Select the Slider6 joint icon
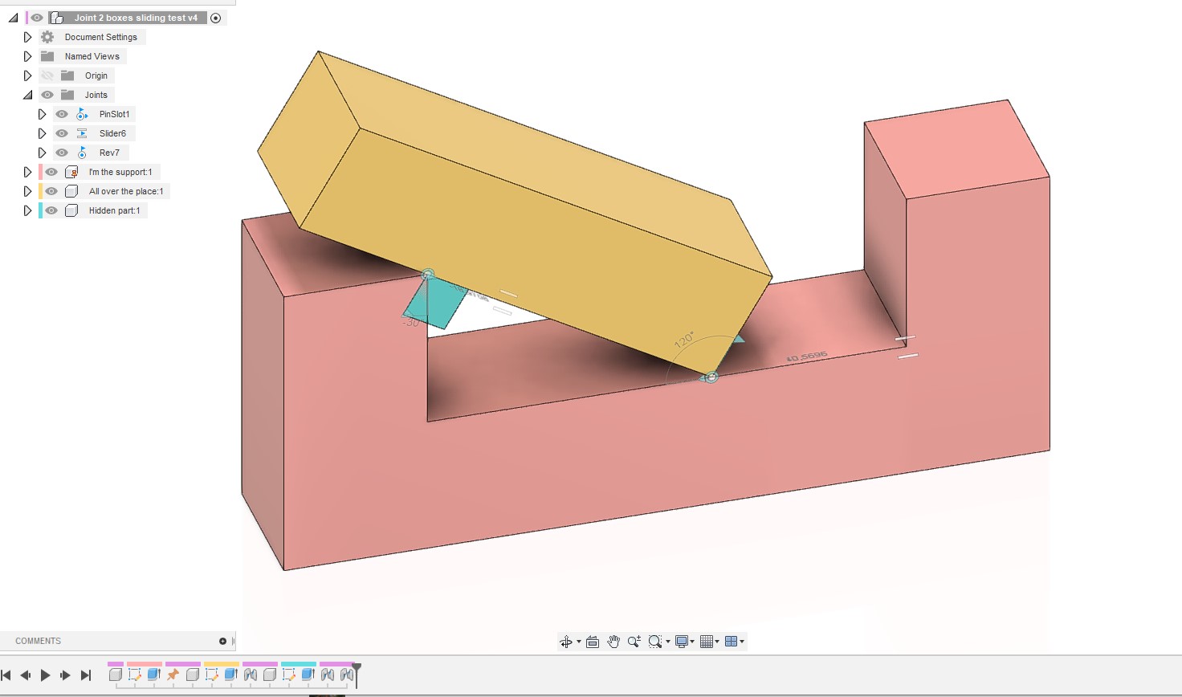This screenshot has width=1182, height=697. click(x=82, y=133)
